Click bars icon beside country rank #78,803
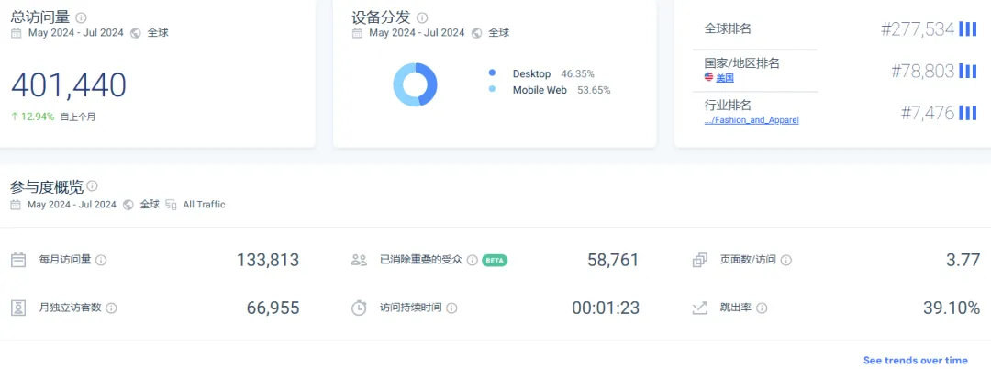Viewport: 991px width, 369px height. tap(967, 71)
